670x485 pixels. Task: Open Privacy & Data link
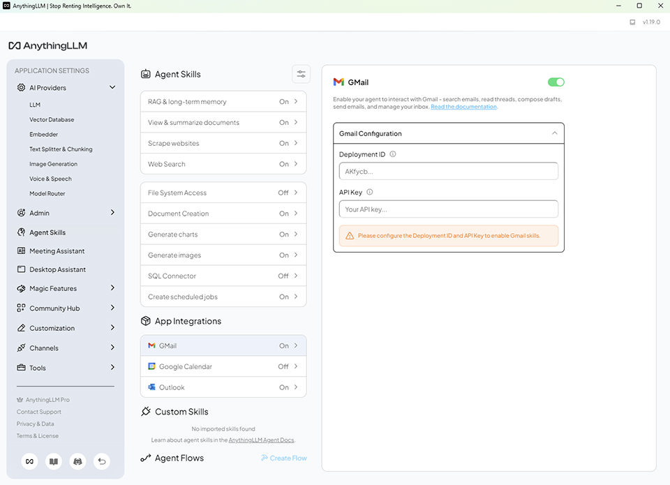35,424
